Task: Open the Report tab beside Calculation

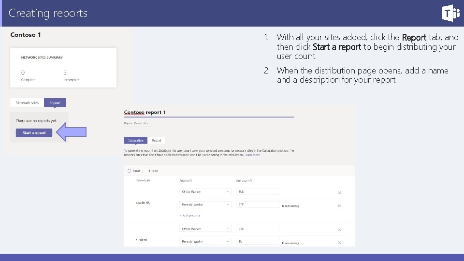Action: [157, 141]
